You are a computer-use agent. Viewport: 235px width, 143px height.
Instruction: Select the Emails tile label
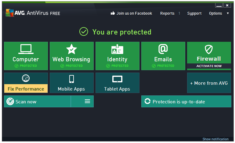tap(163, 59)
